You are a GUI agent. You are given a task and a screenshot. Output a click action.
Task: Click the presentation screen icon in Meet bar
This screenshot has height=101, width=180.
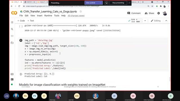pos(106,3)
